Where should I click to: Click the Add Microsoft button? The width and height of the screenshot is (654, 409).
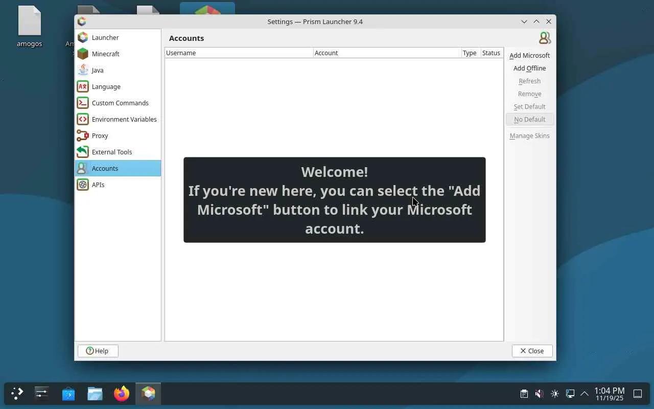[530, 55]
